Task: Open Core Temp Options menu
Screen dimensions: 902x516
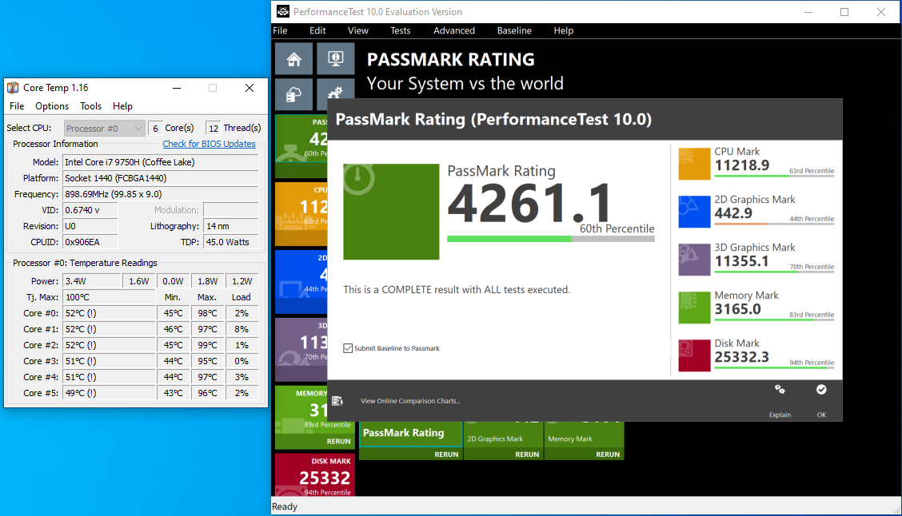Action: (52, 105)
